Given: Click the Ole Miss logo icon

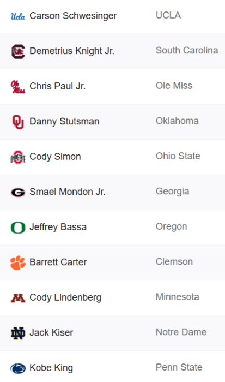Looking at the screenshot, I should pyautogui.click(x=18, y=87).
